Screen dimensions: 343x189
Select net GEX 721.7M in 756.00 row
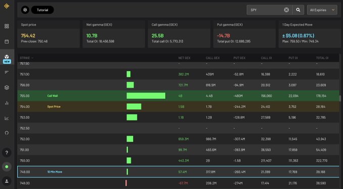[183, 85]
